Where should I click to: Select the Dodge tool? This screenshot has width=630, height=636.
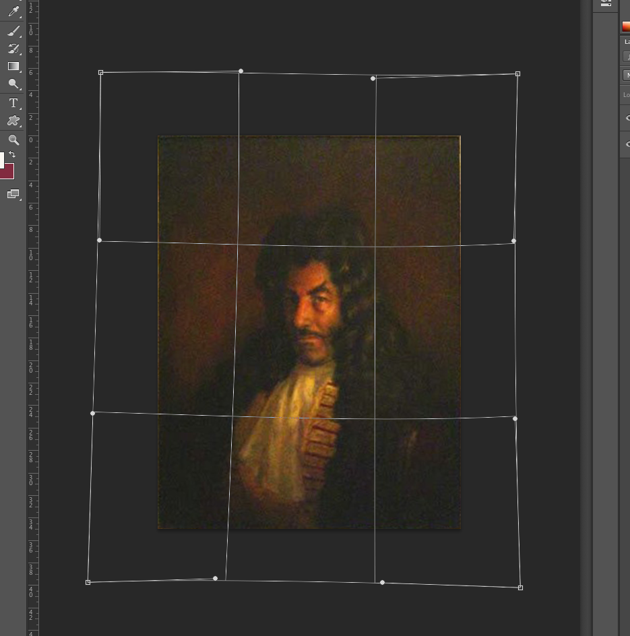coord(13,84)
